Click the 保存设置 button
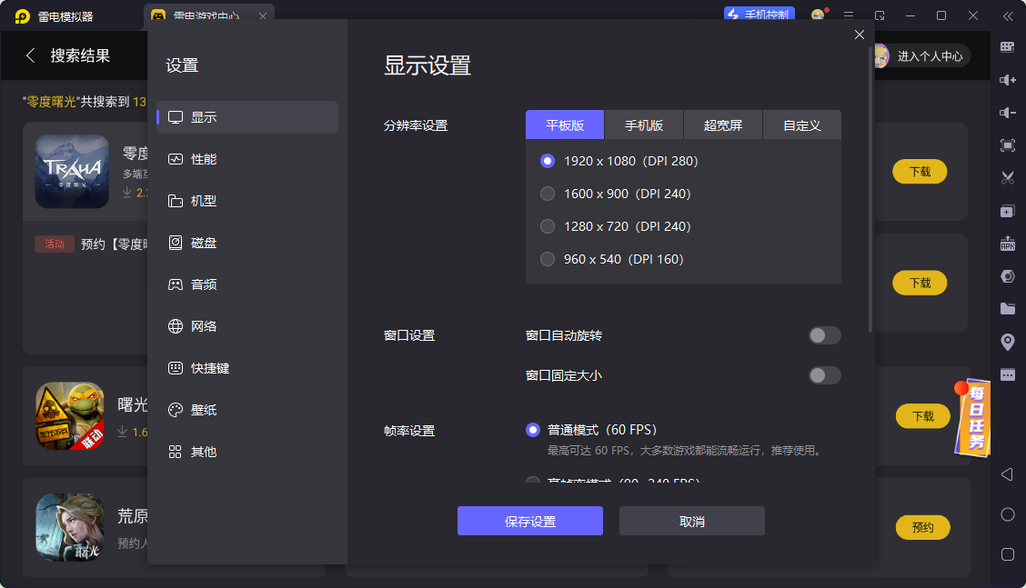 (x=530, y=521)
